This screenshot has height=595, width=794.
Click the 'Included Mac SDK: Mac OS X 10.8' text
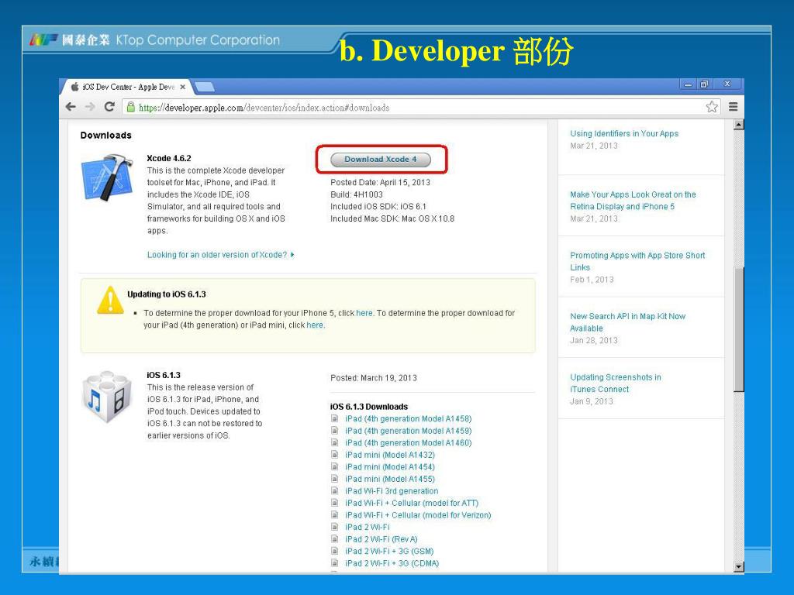click(392, 219)
